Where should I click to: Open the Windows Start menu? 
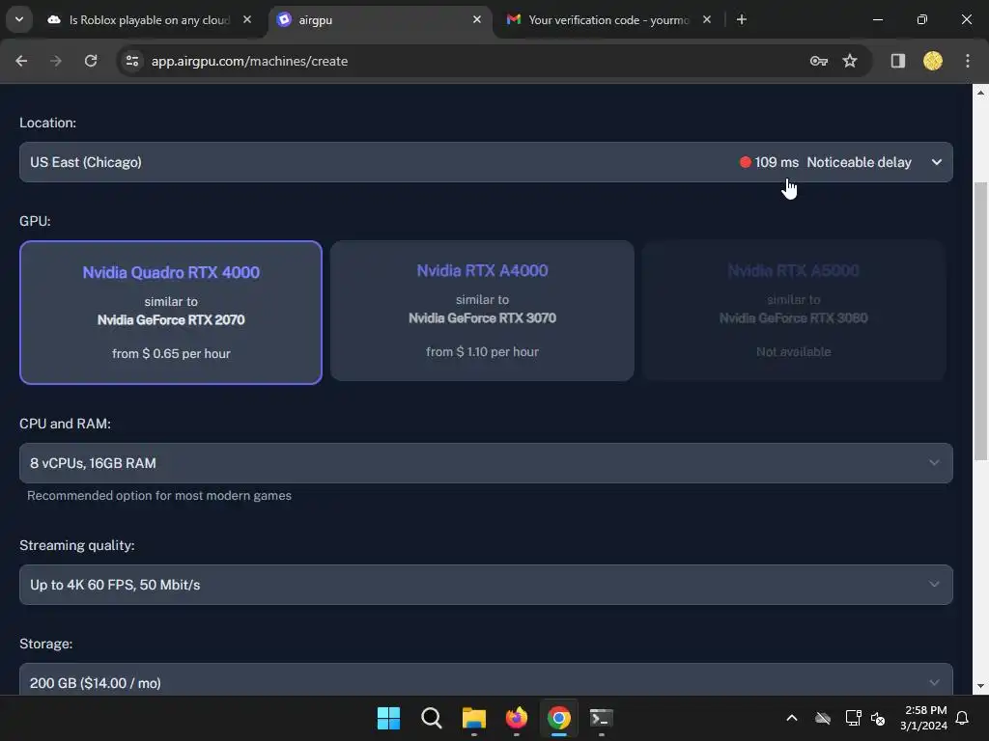[388, 718]
